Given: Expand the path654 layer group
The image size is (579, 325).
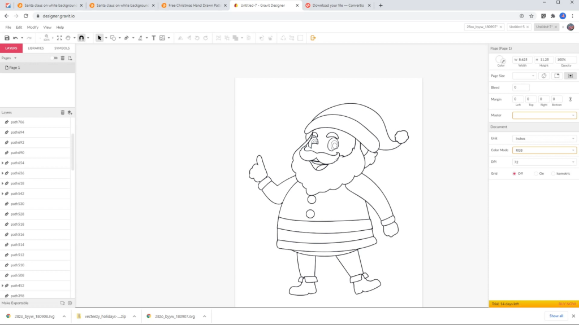Looking at the screenshot, I should pos(2,163).
